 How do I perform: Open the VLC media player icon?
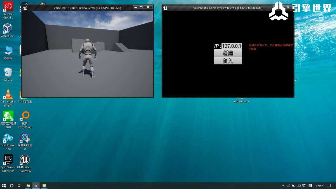pos(8,94)
